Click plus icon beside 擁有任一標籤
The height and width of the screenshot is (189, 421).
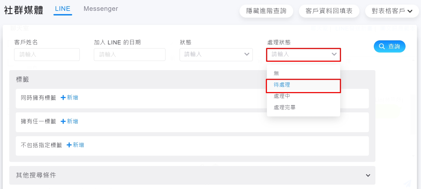pyautogui.click(x=63, y=121)
